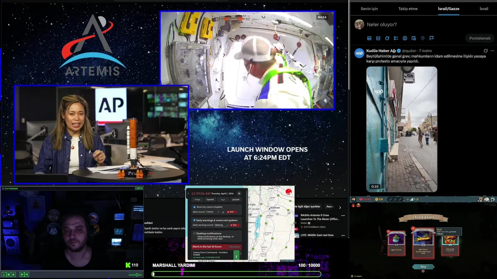
Task: Play the Kudüs Haber Ağı street video
Action: 402,129
